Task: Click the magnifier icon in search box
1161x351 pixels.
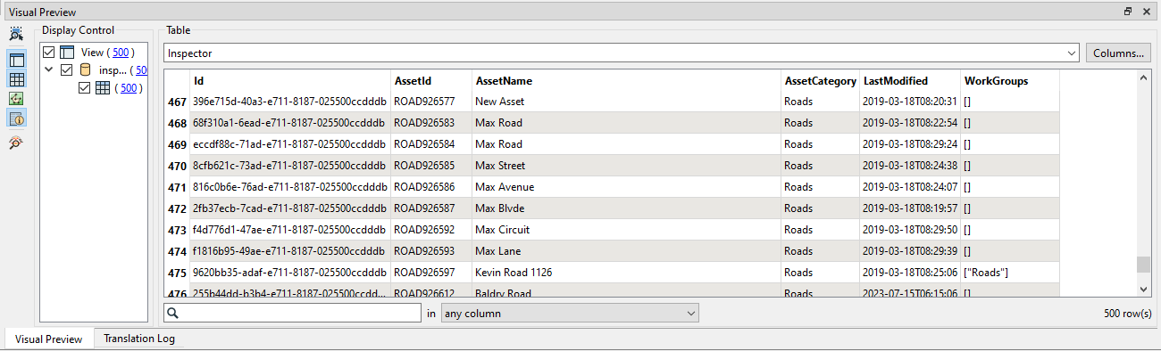Action: (x=174, y=313)
